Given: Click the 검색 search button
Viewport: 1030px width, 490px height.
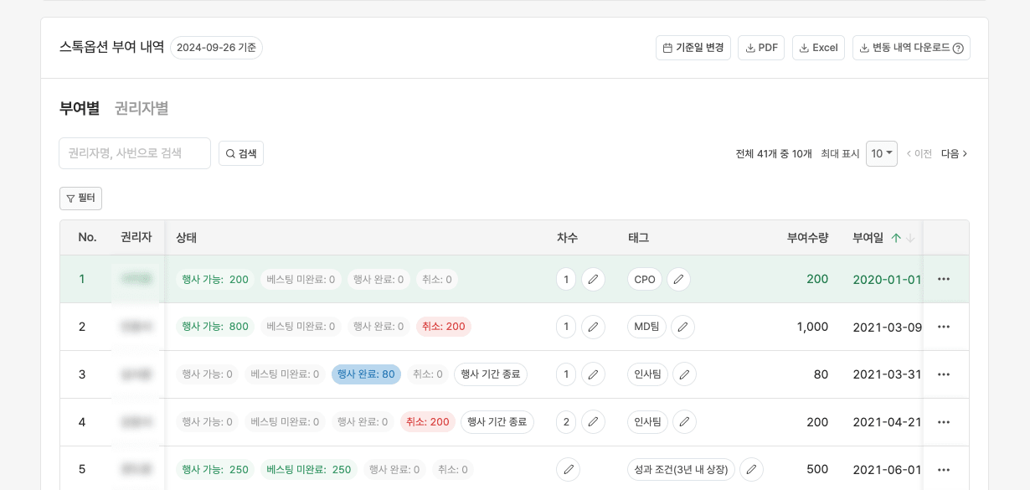Looking at the screenshot, I should click(241, 153).
